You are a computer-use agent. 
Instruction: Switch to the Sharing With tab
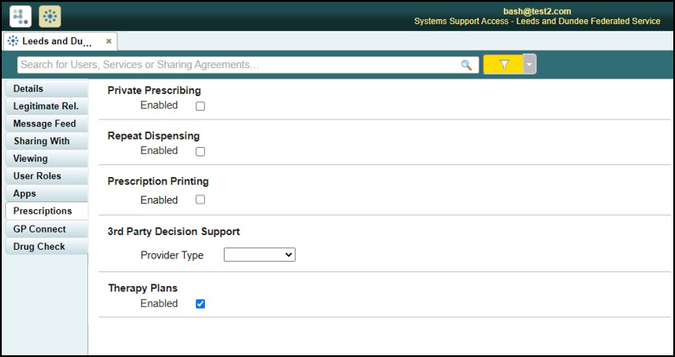coord(41,141)
